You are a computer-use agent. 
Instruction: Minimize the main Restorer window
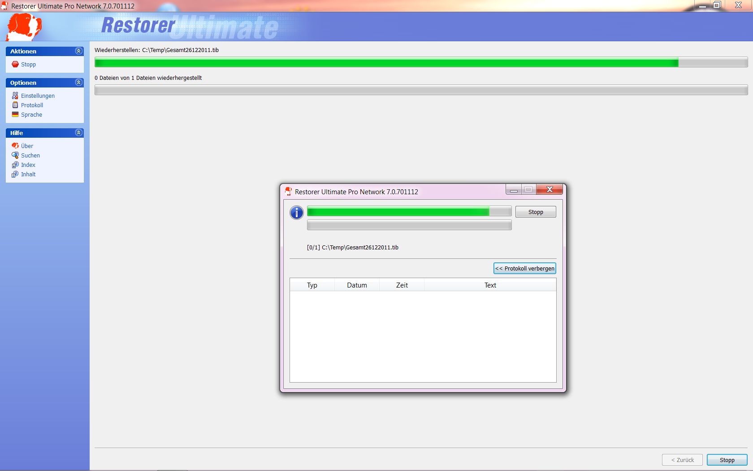tap(702, 5)
